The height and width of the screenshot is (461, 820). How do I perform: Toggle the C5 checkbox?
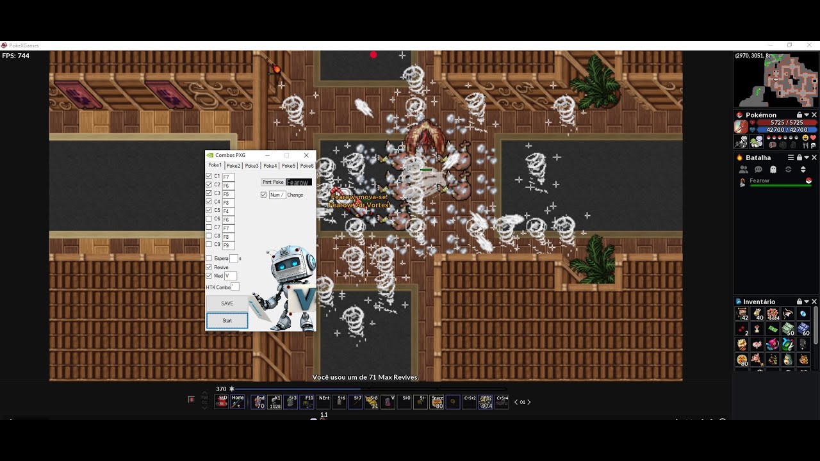click(209, 210)
